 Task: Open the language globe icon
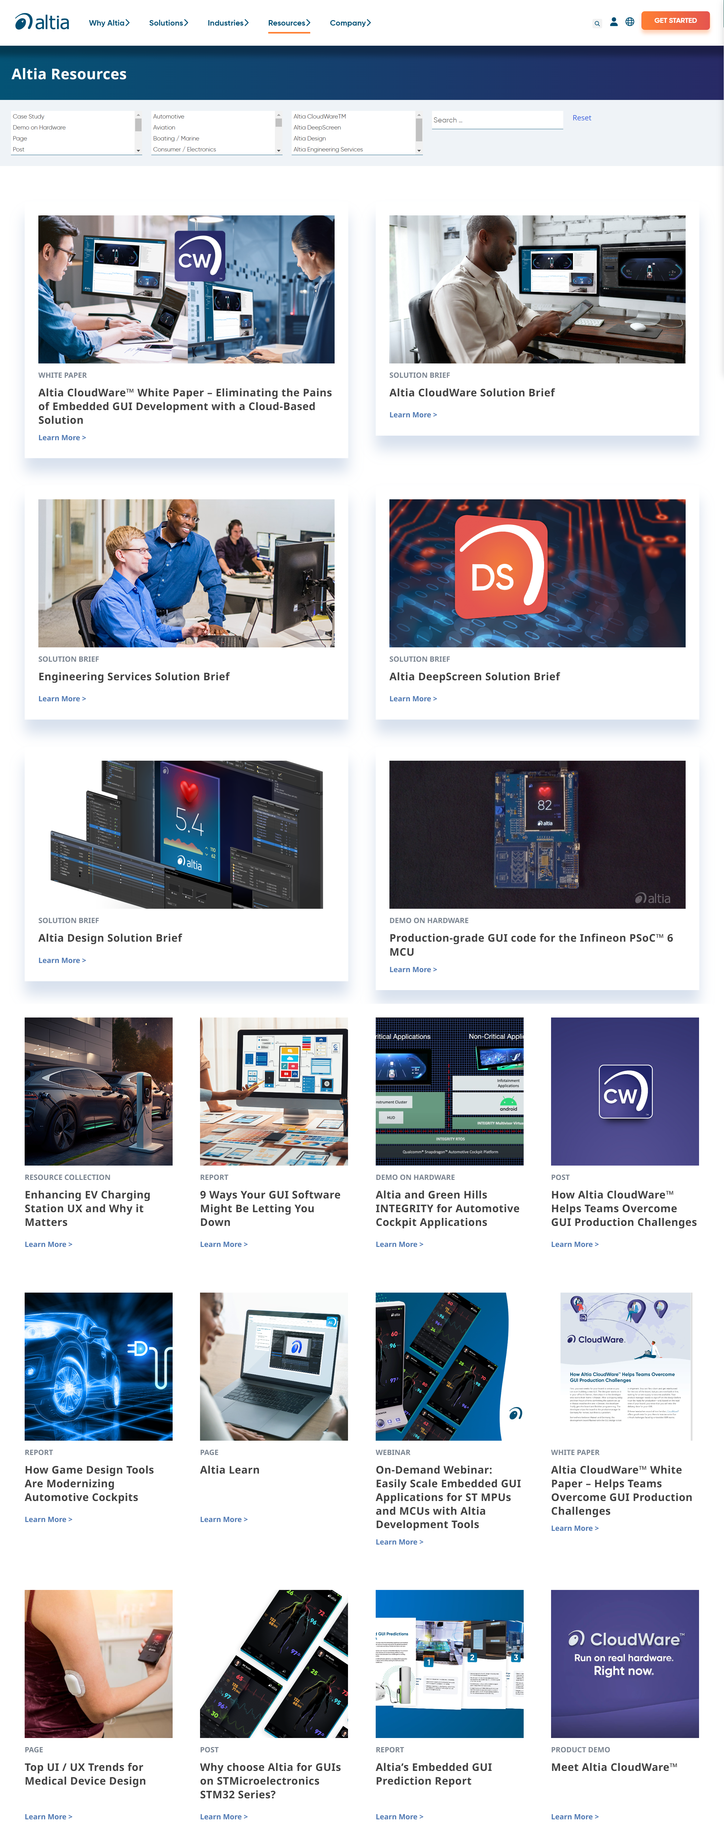[630, 22]
